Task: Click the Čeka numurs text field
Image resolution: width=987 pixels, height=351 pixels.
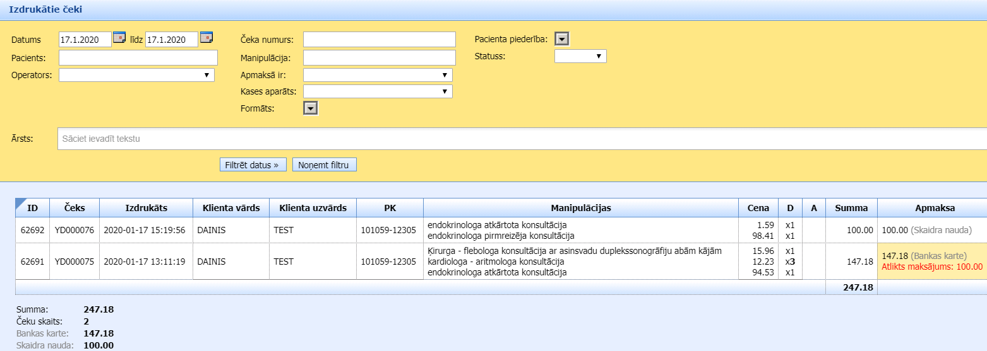Action: [379, 40]
